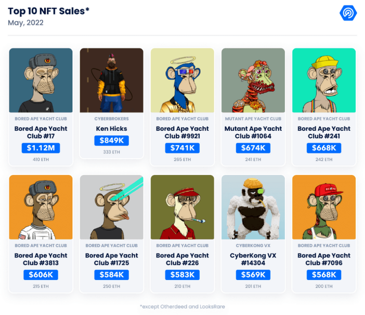Image resolution: width=365 pixels, height=315 pixels.
Task: Select the Ken Hicks CyberBrokers thumbnail
Action: pyautogui.click(x=111, y=80)
